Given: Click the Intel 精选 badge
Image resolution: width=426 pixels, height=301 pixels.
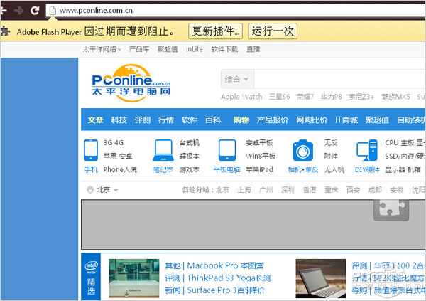Looking at the screenshot, I should [x=91, y=278].
